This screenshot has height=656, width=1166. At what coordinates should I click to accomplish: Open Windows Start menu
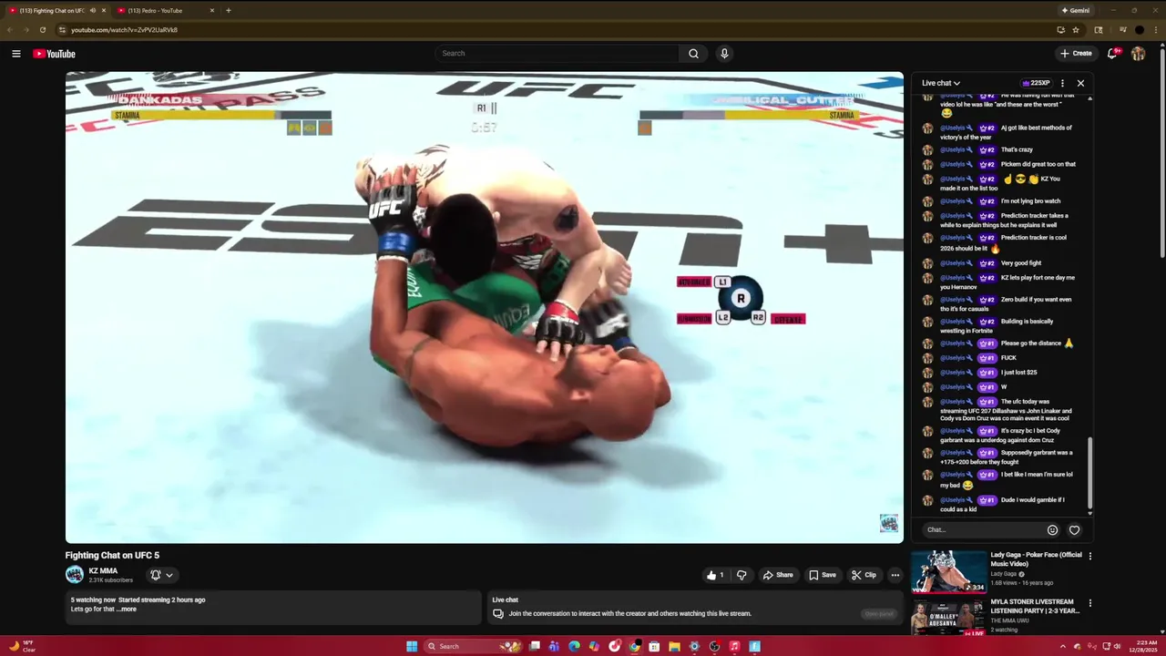(412, 646)
